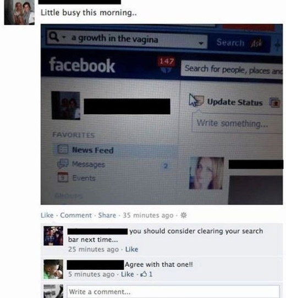Viewport: 286px width, 298px height.
Task: Open the Events calendar icon
Action: point(63,177)
